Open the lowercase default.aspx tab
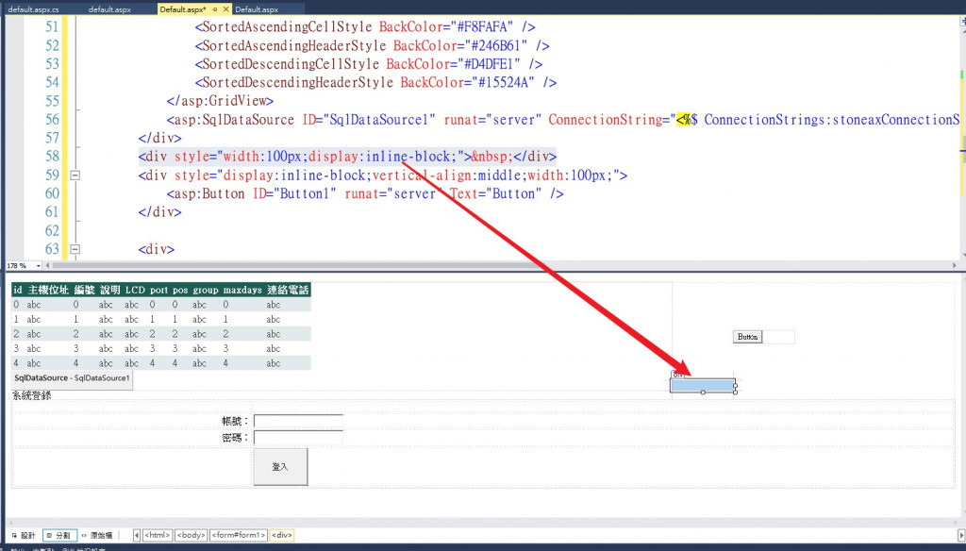This screenshot has width=966, height=551. coord(109,9)
